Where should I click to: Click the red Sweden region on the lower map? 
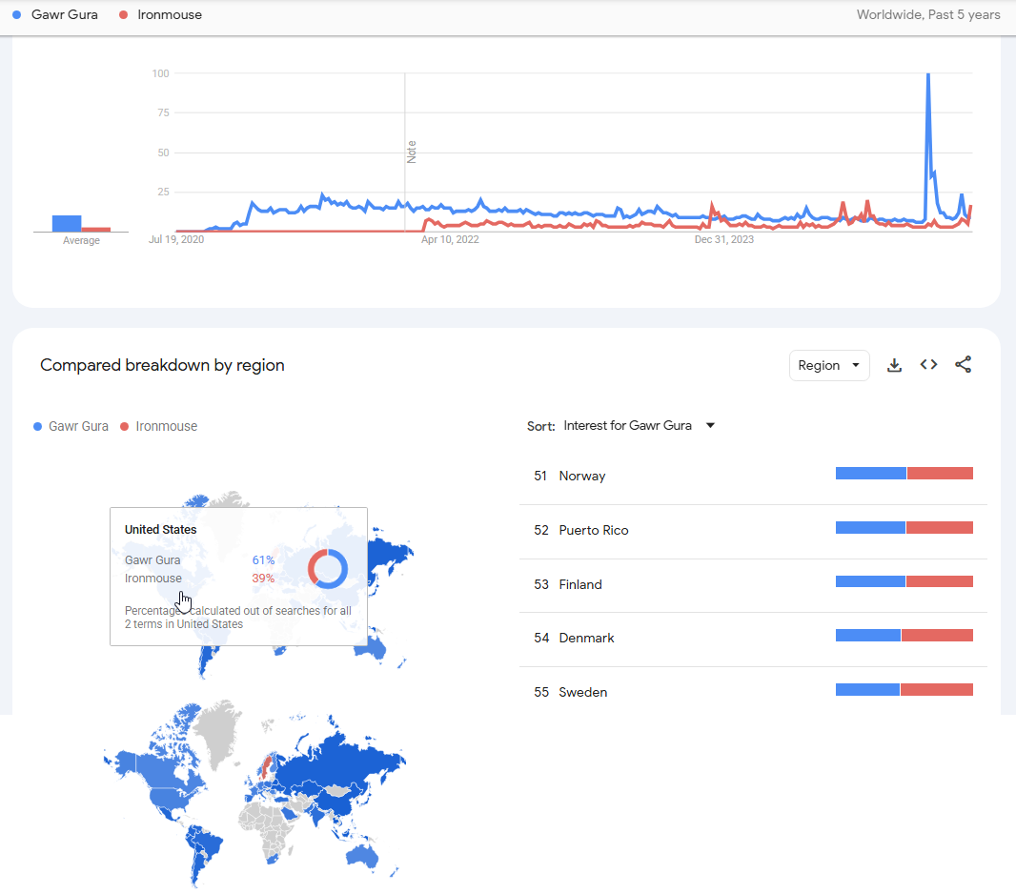click(266, 767)
